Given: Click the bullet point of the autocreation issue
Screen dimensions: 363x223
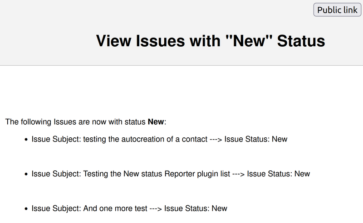Looking at the screenshot, I should pyautogui.click(x=26, y=140).
